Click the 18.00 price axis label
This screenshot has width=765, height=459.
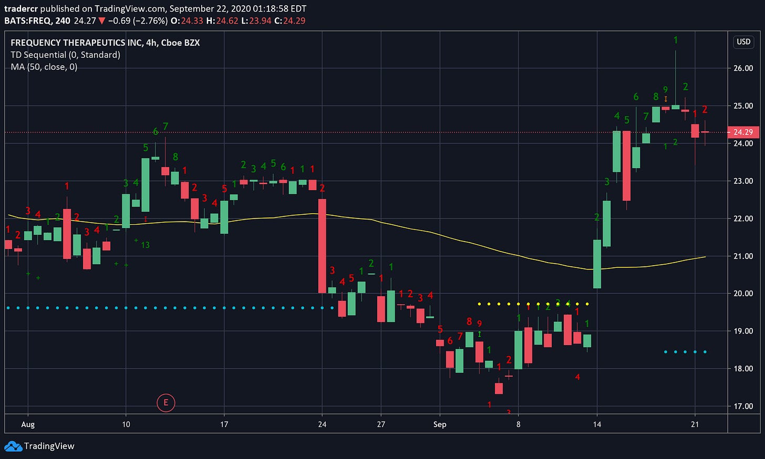(x=743, y=369)
